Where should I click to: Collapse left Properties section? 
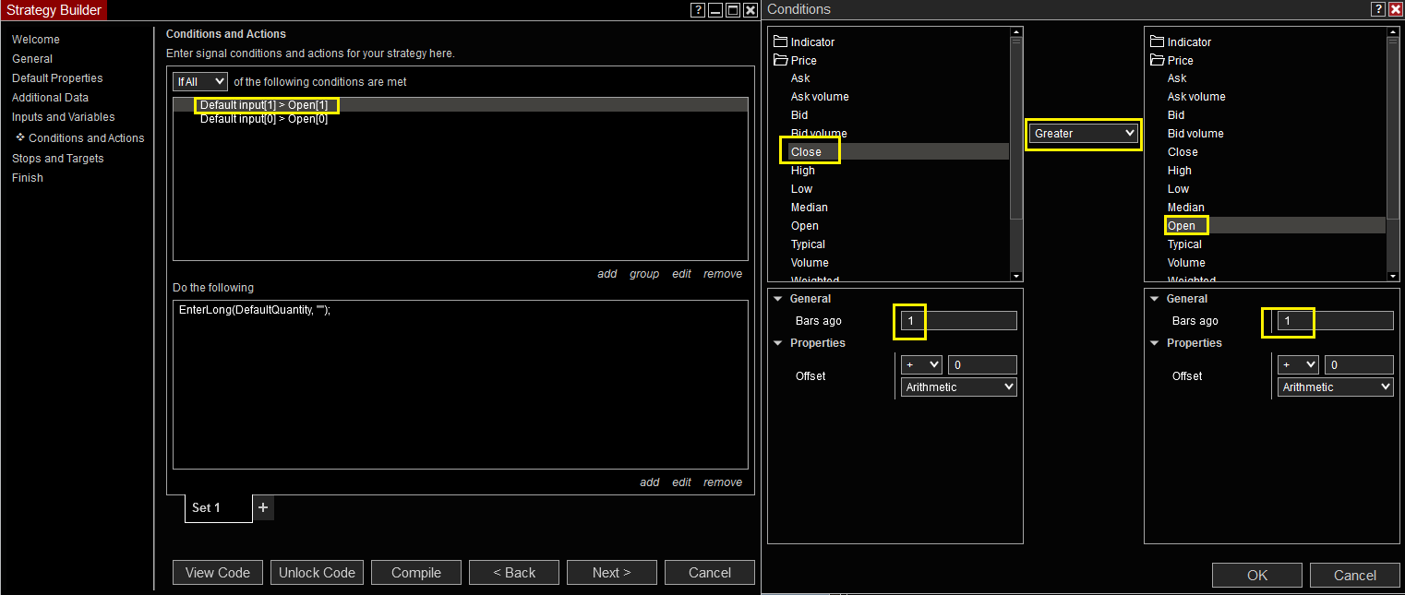pos(778,343)
